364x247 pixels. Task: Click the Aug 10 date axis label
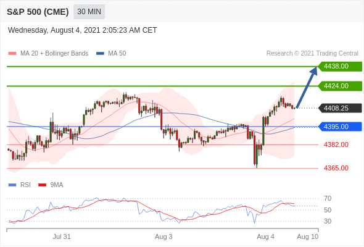point(308,237)
